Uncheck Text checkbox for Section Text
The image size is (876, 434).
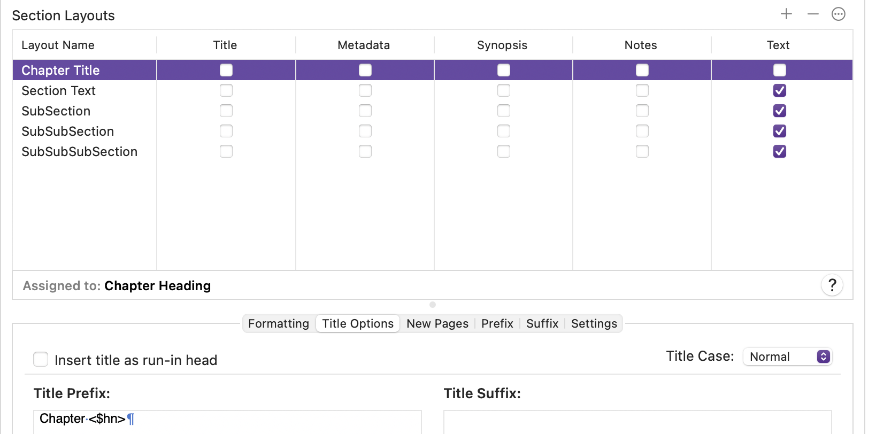(780, 90)
